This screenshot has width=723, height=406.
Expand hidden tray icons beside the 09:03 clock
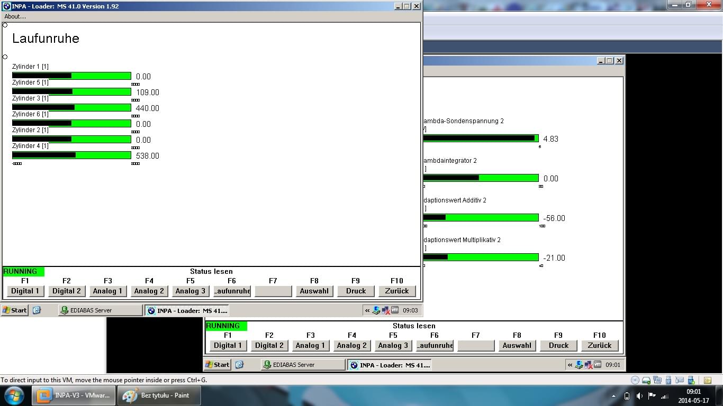pyautogui.click(x=367, y=310)
